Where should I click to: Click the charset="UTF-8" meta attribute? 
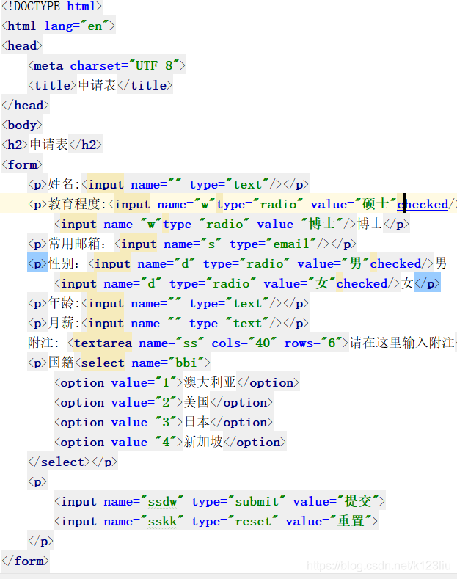125,66
